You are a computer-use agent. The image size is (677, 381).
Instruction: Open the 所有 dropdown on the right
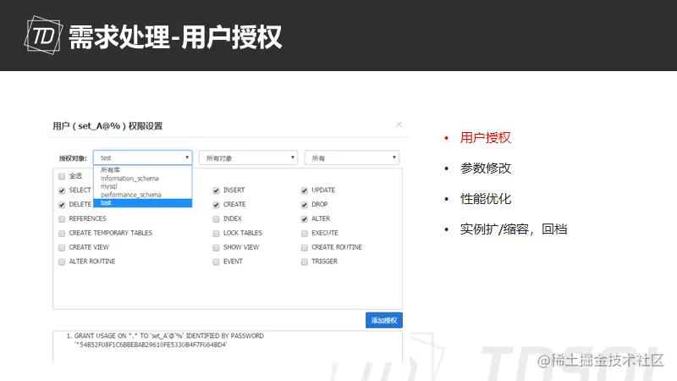click(352, 157)
